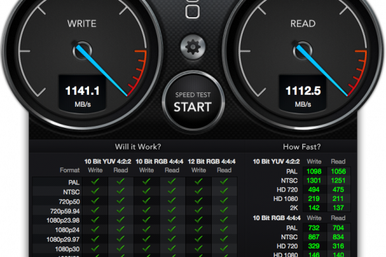
Task: Click the 867 write value in How Fast
Action: click(x=314, y=237)
